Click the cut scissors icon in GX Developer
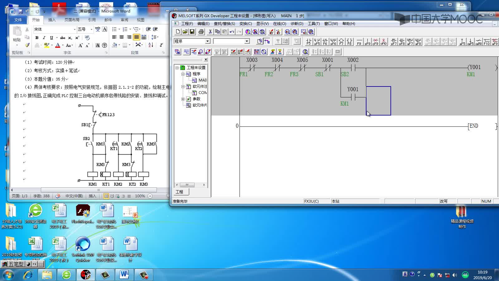The width and height of the screenshot is (499, 281). 210,32
